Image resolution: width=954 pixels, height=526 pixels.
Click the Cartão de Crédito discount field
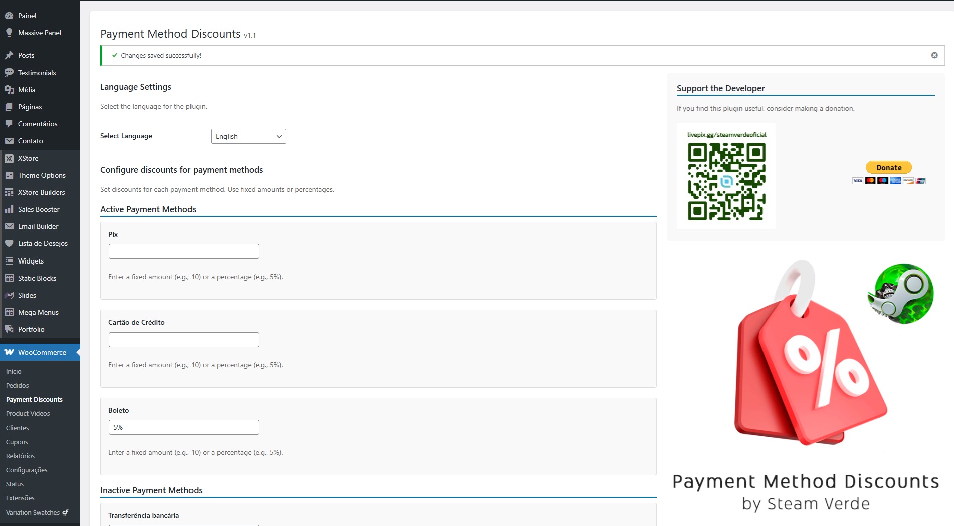point(184,340)
